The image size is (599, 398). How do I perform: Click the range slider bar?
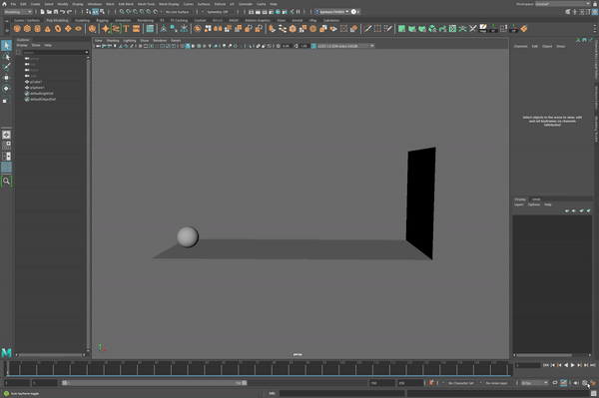click(x=155, y=383)
